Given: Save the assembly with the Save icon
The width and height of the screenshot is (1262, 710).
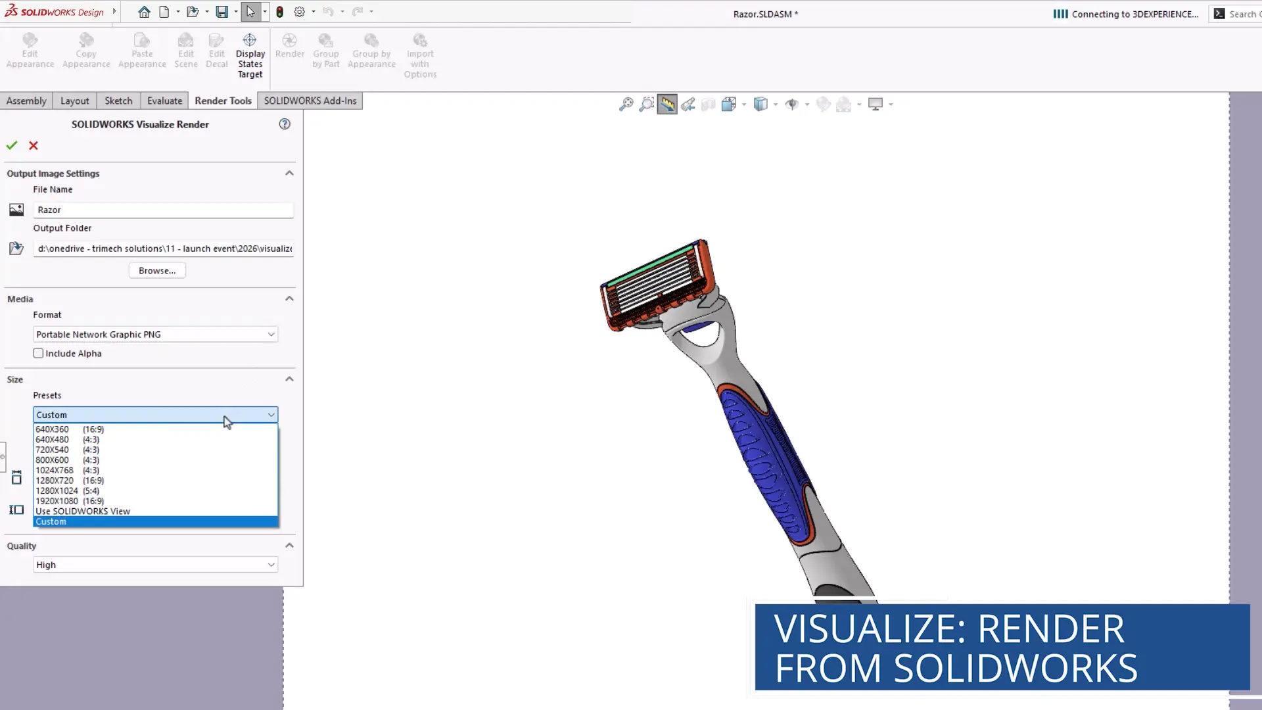Looking at the screenshot, I should click(x=222, y=12).
